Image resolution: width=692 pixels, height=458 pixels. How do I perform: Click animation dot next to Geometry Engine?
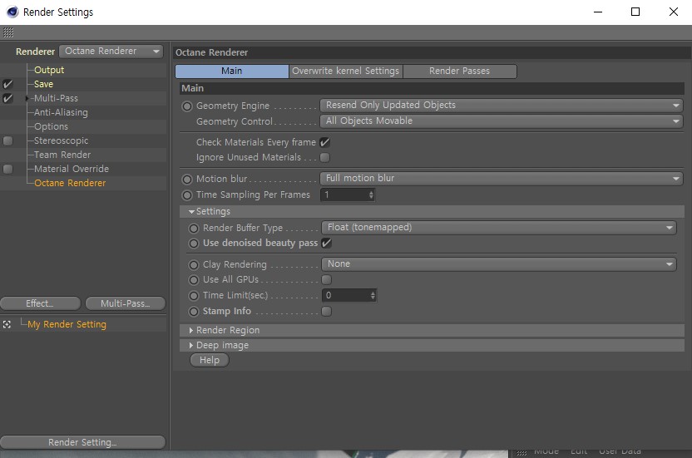point(187,106)
